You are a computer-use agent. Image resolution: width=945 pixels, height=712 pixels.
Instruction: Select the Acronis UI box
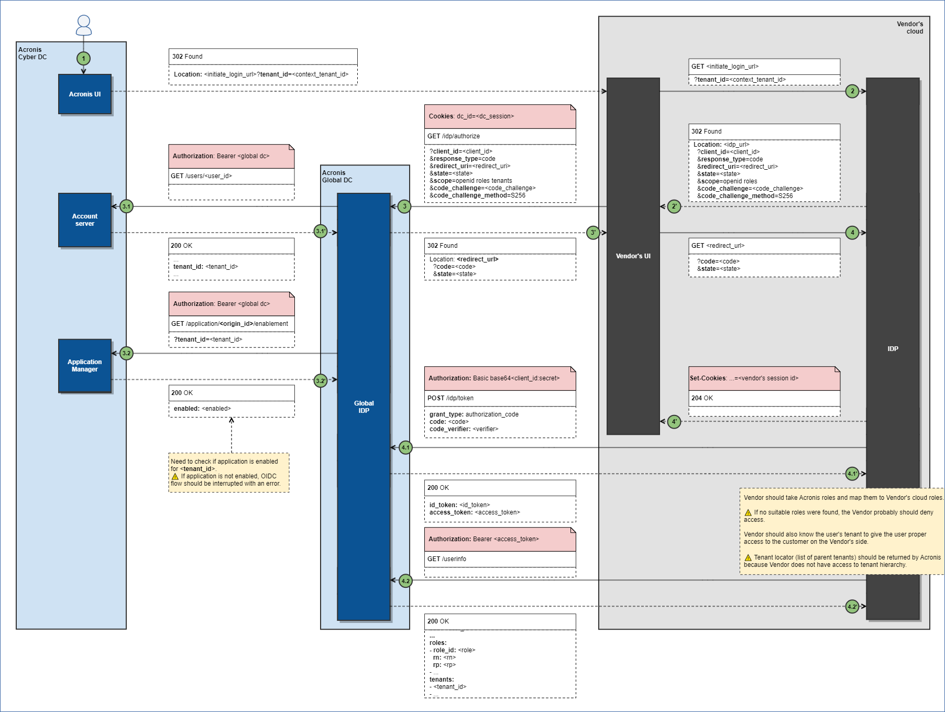85,94
